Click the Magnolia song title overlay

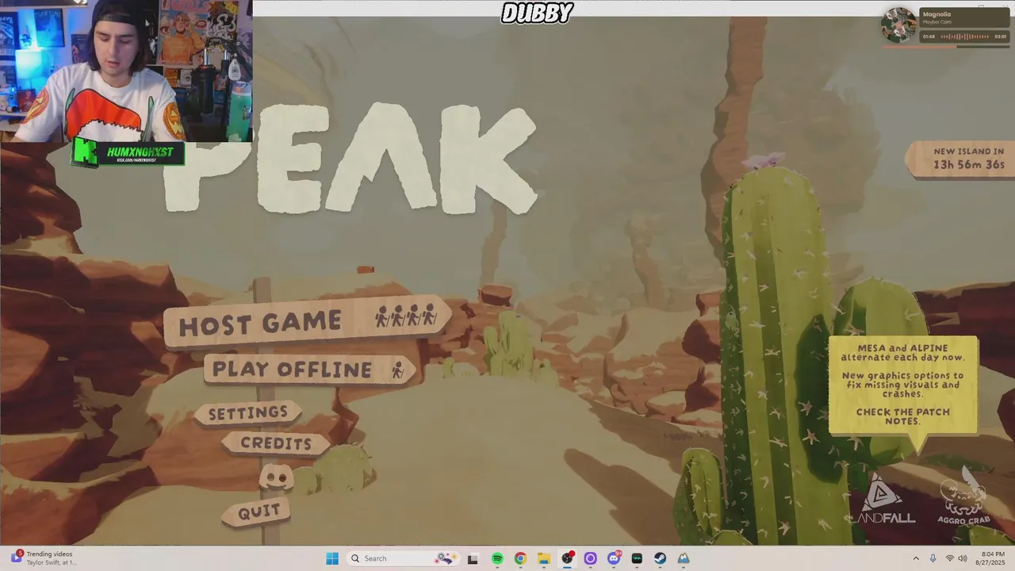coord(936,14)
